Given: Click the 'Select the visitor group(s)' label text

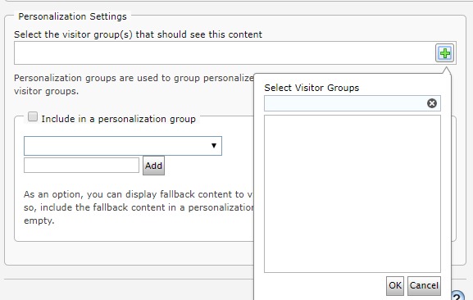Looking at the screenshot, I should (x=138, y=34).
